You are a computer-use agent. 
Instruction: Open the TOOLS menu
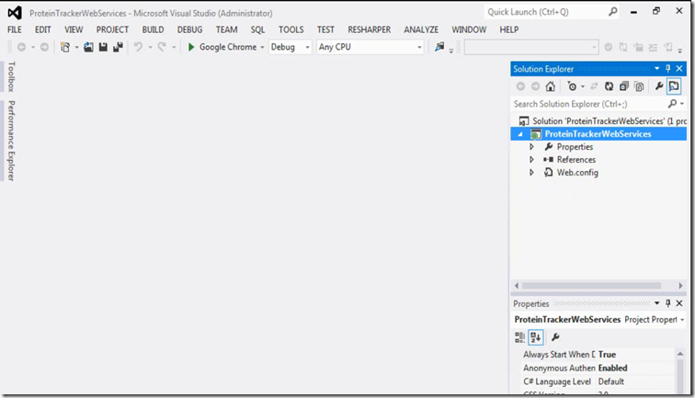click(291, 29)
